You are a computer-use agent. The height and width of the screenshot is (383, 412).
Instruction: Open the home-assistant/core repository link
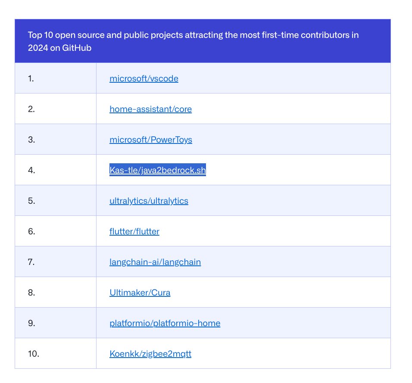tap(150, 109)
